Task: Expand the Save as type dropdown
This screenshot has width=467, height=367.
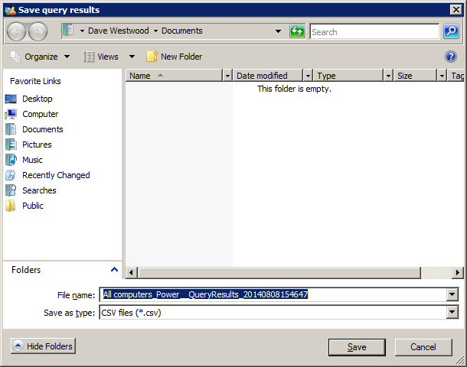Action: (452, 313)
